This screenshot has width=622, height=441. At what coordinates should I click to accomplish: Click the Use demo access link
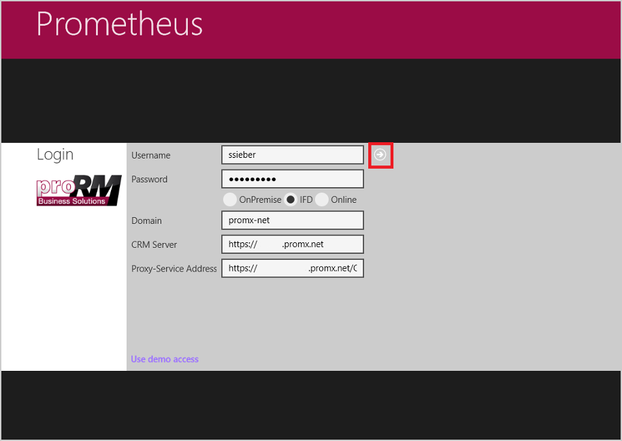(165, 359)
